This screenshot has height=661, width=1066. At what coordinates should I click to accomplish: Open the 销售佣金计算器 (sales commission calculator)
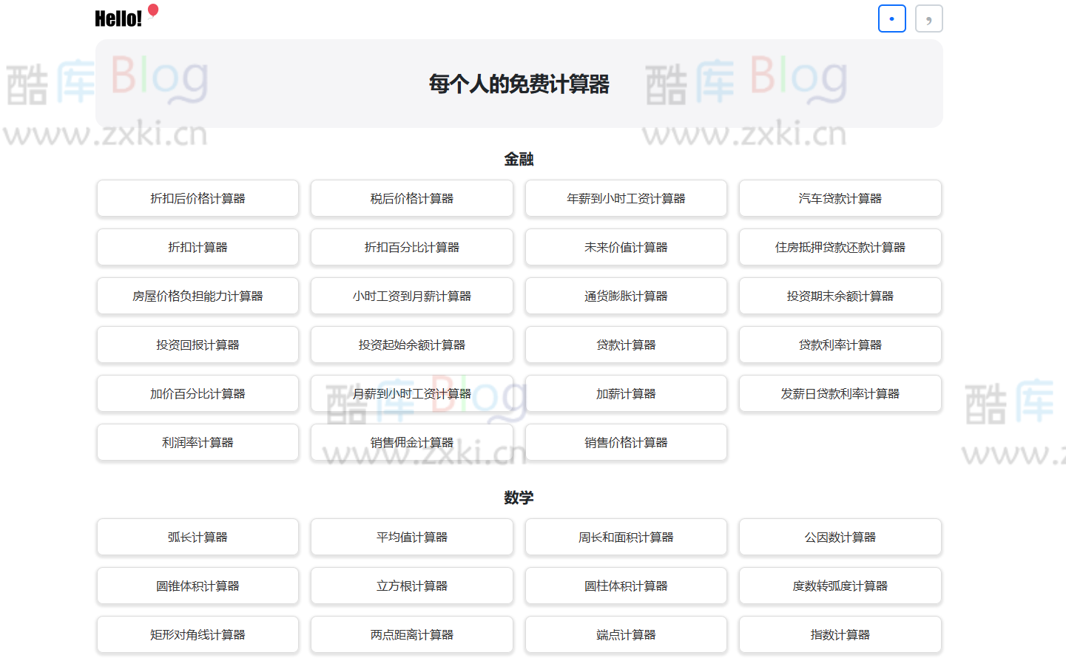[411, 442]
